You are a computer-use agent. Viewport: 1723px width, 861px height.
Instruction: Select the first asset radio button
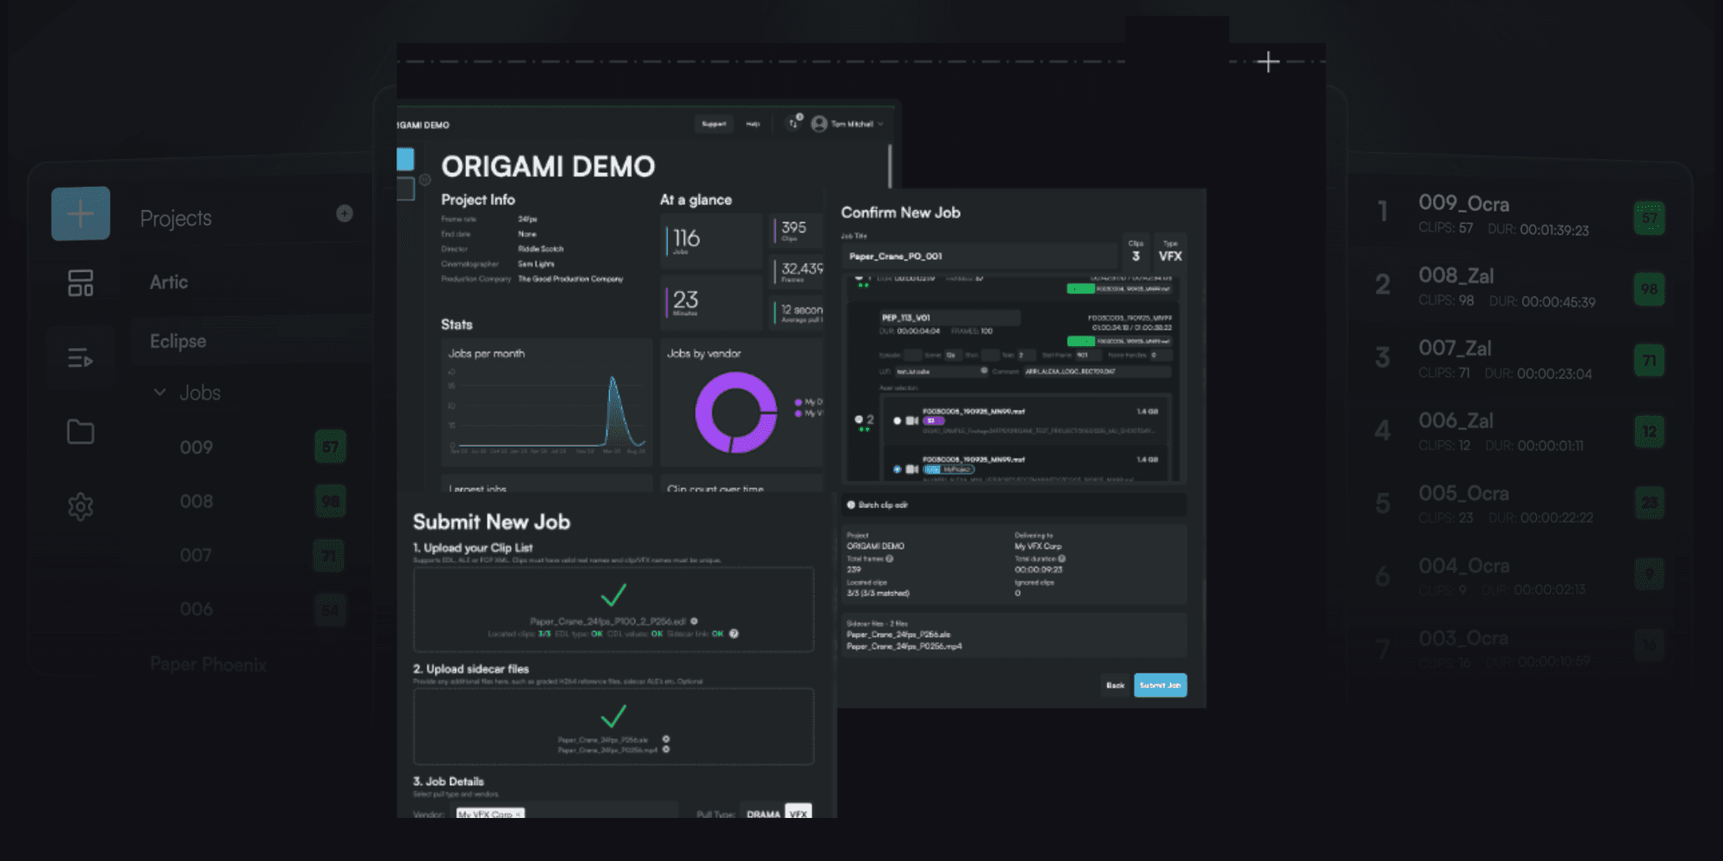point(897,421)
